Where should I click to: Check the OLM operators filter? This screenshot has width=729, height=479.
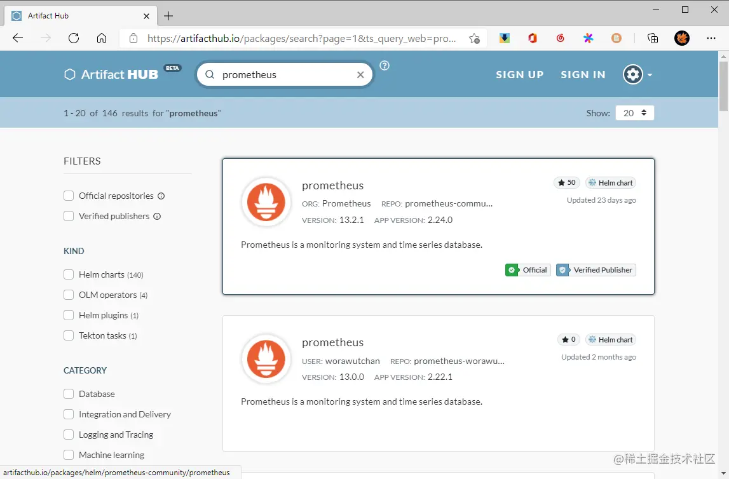point(69,295)
